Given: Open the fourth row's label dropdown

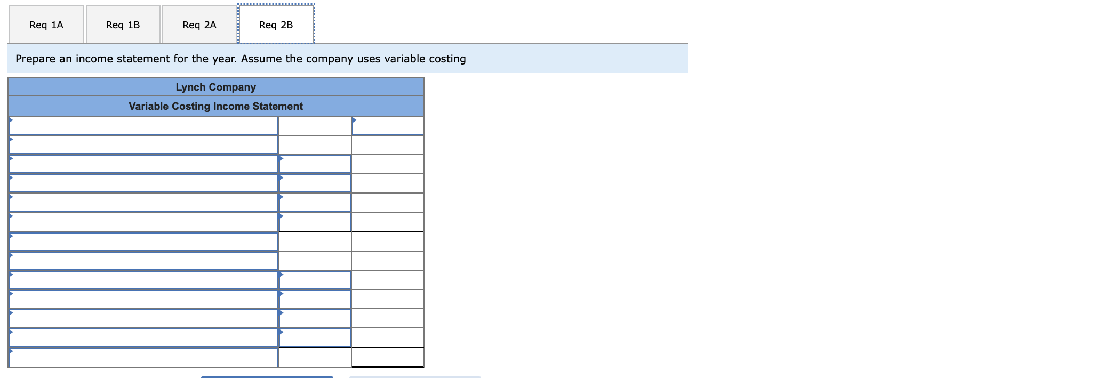Looking at the screenshot, I should (143, 183).
